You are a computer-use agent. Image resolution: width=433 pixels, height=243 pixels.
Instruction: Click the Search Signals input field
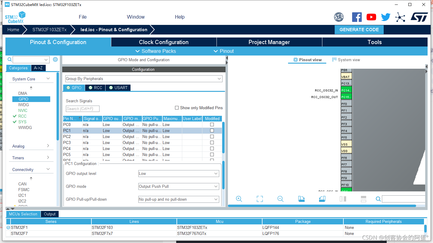pos(83,109)
